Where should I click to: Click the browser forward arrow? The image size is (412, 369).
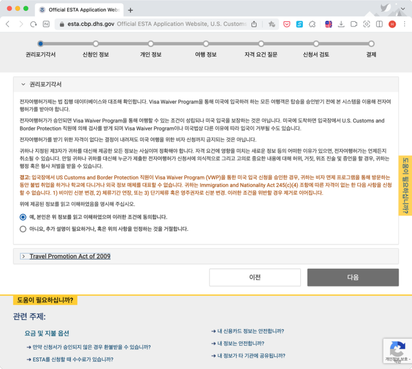coord(21,24)
